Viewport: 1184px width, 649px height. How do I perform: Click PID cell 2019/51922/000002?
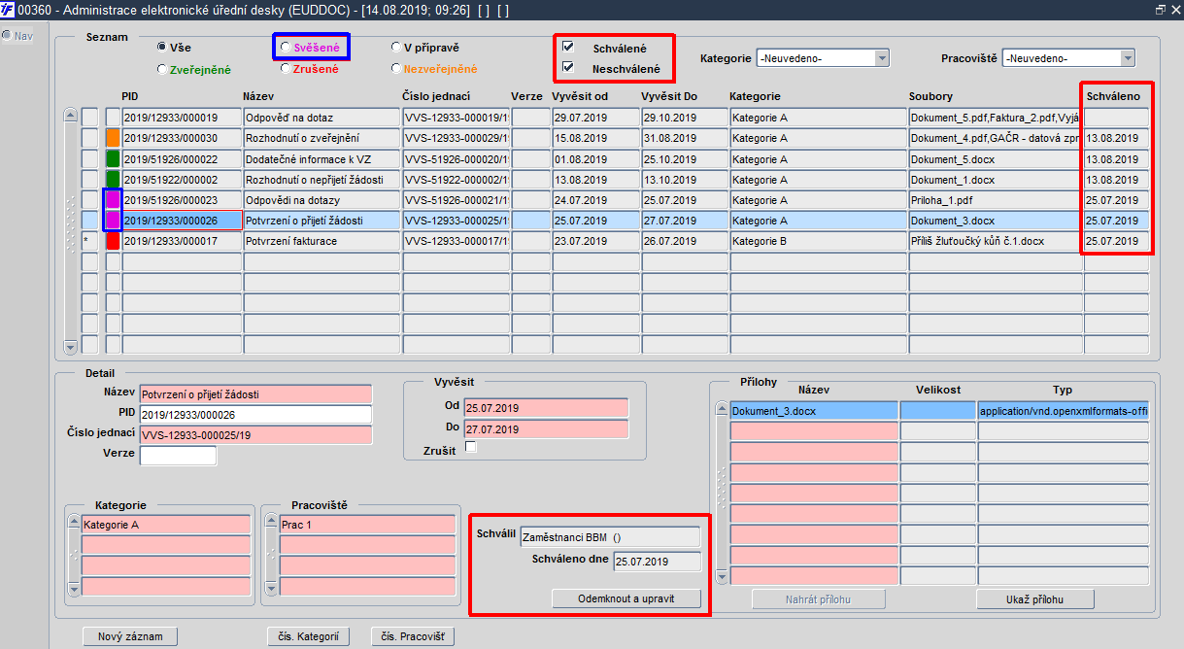(182, 179)
